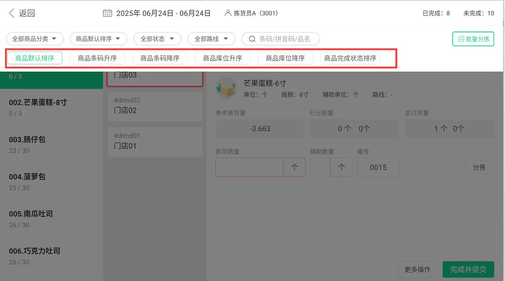This screenshot has width=505, height=281.
Task: Click the 箱号 field showing 0015
Action: [378, 167]
